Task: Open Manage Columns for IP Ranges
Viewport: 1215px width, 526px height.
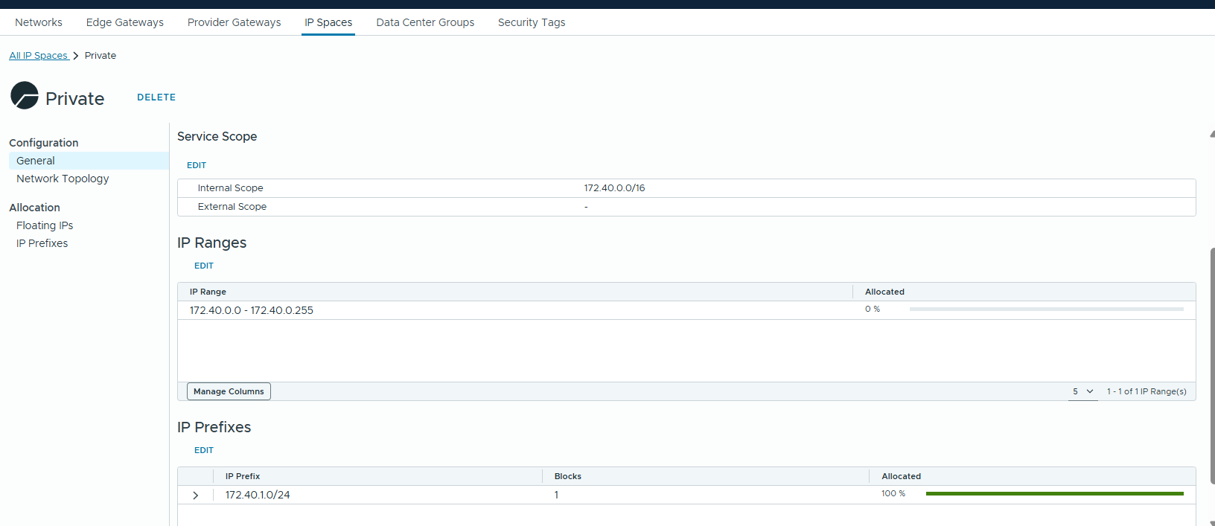Action: [x=229, y=391]
